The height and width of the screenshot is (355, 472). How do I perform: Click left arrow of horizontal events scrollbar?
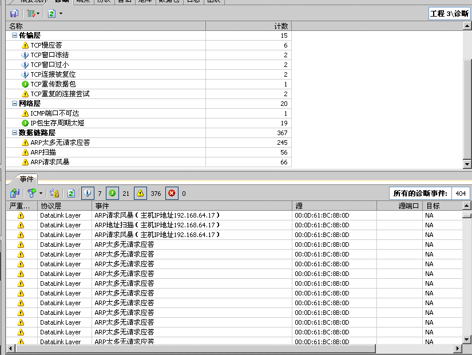tap(10, 349)
